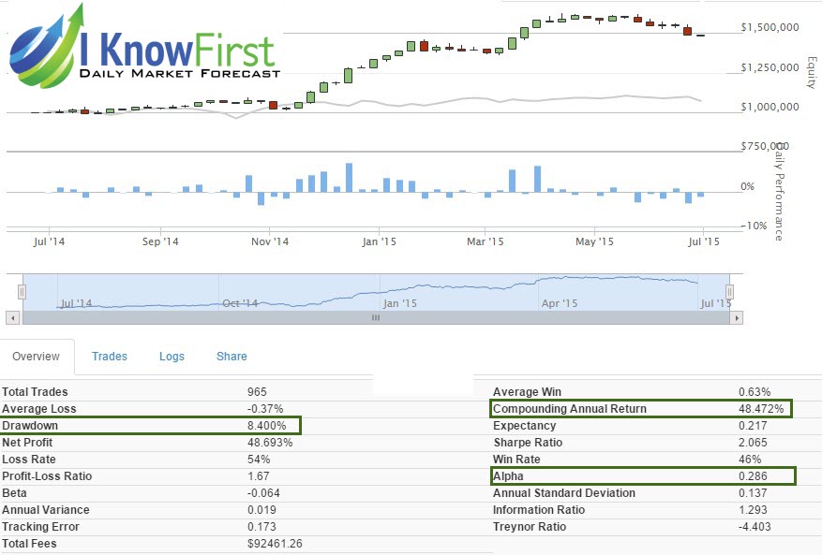Click the I Know First logo
The width and height of the screenshot is (822, 555).
tap(144, 47)
